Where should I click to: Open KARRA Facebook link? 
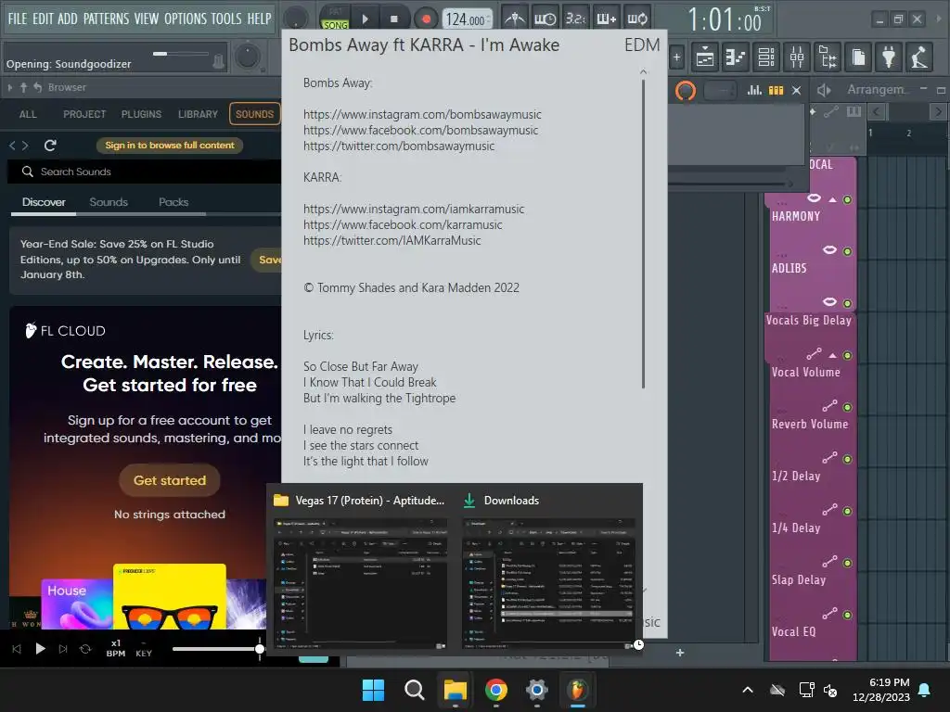(x=403, y=224)
